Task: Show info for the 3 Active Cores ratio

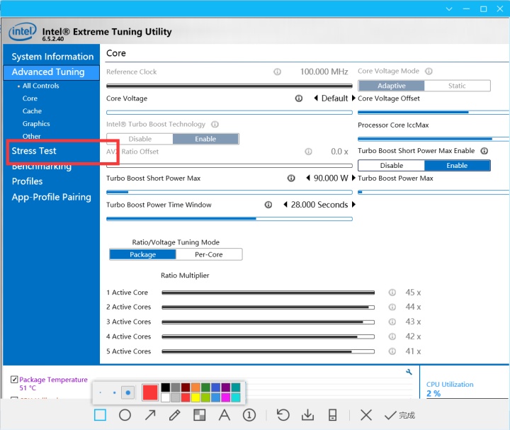Action: 392,322
